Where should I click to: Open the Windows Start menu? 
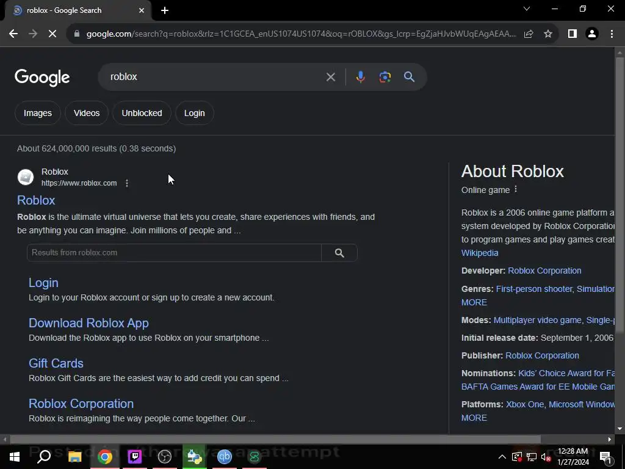pos(15,457)
